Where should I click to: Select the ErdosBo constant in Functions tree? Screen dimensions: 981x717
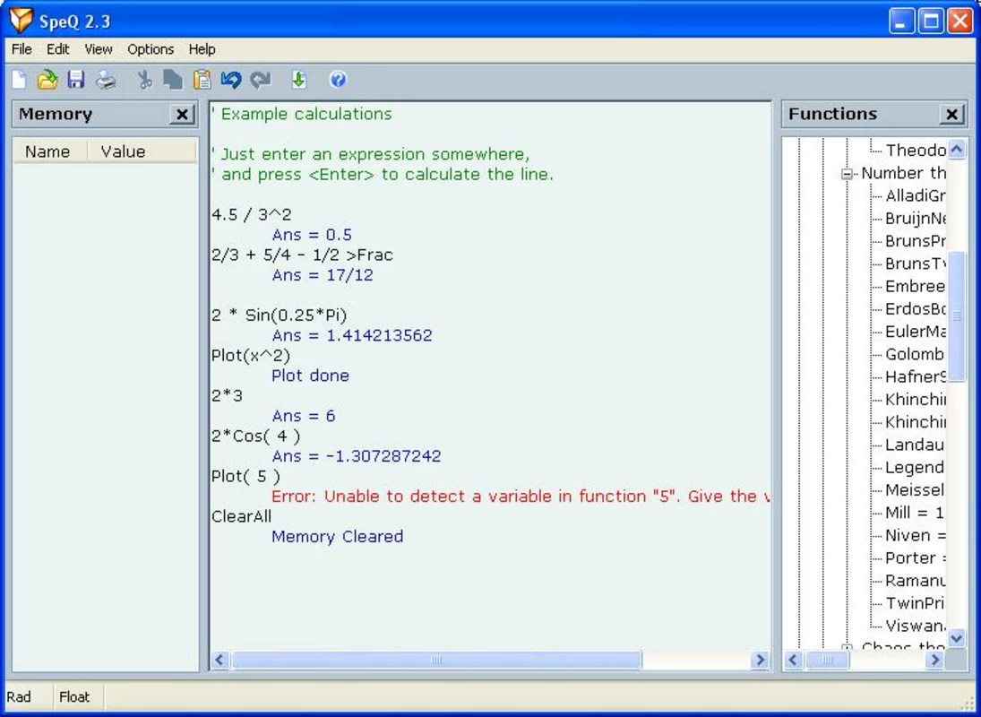(916, 309)
